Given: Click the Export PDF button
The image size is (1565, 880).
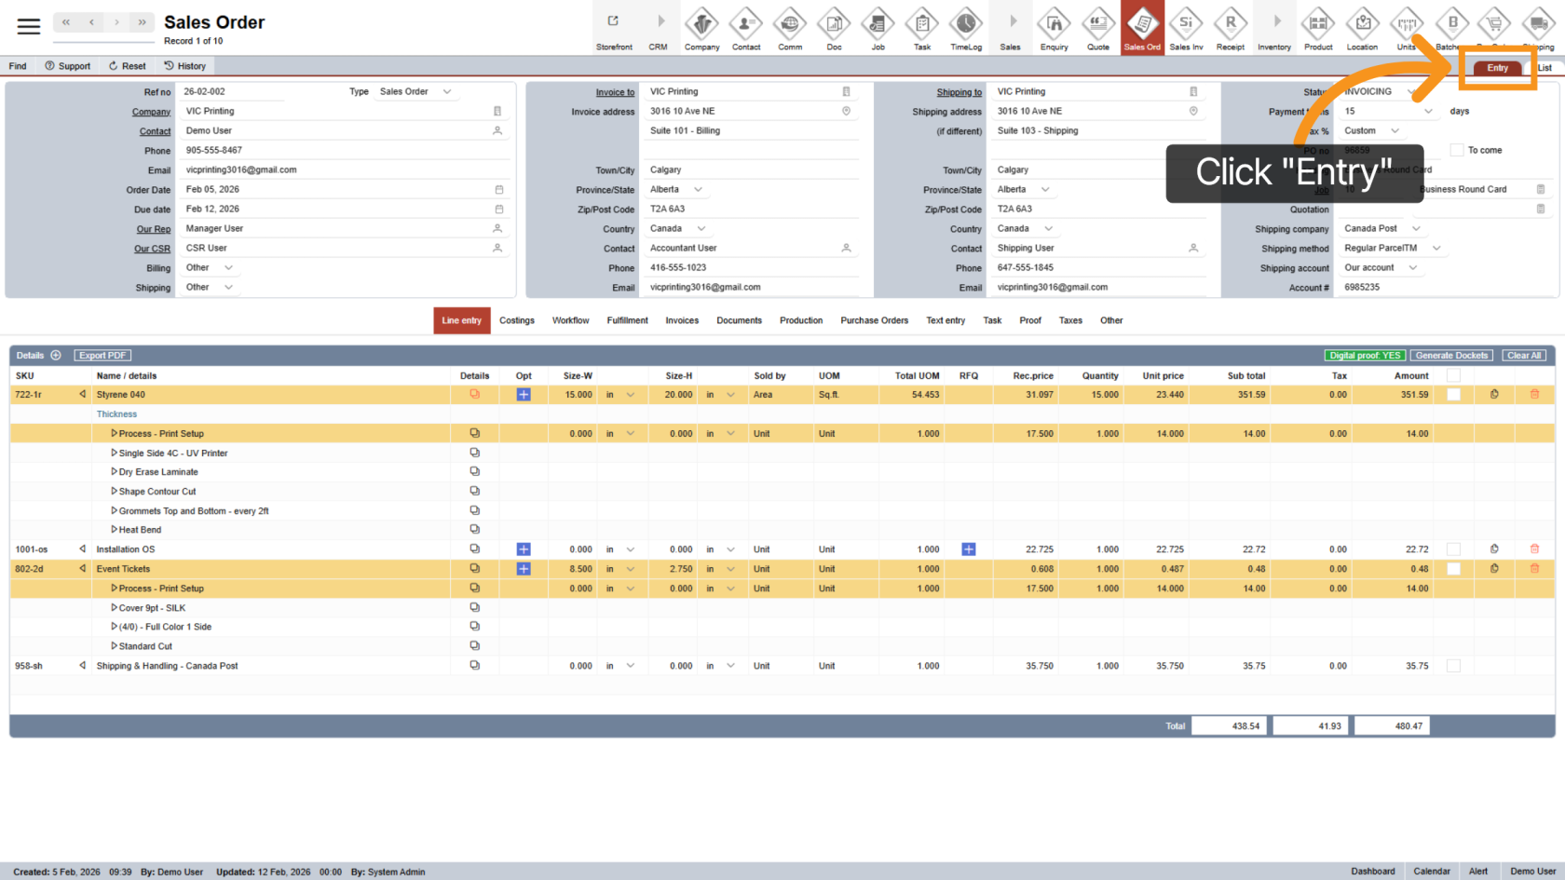Looking at the screenshot, I should point(102,356).
